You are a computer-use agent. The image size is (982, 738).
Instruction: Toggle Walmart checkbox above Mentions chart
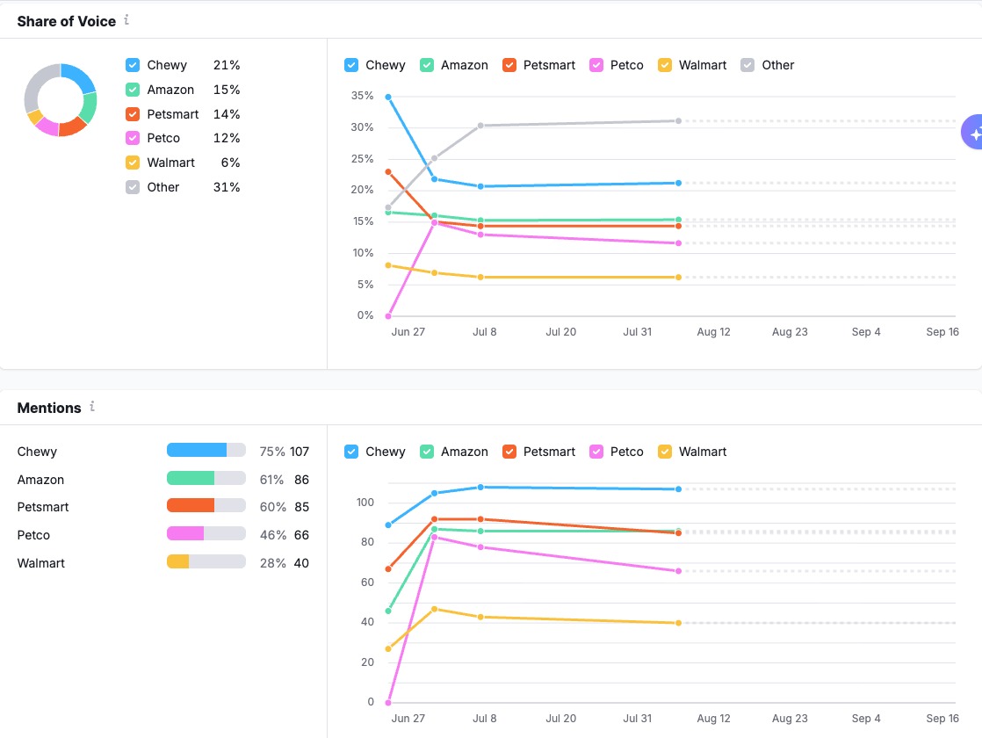coord(665,452)
